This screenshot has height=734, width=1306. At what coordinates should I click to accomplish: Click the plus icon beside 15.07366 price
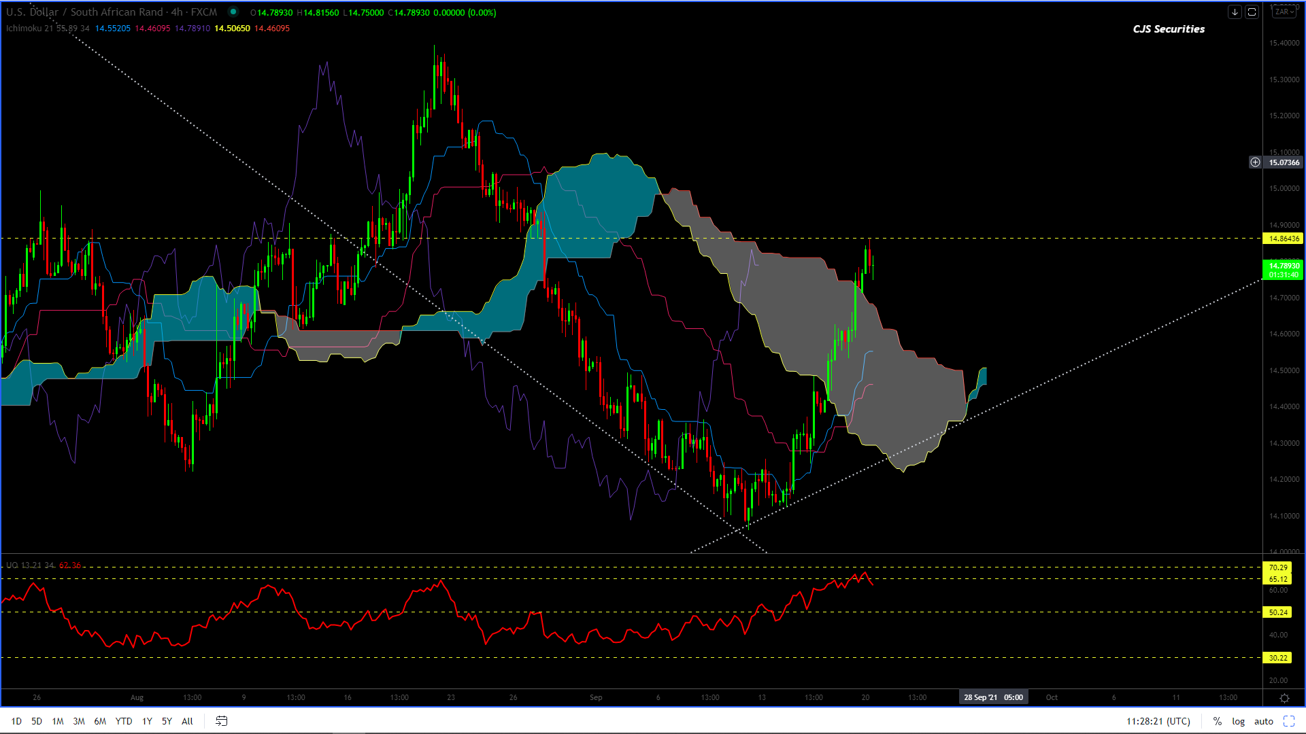tap(1255, 162)
